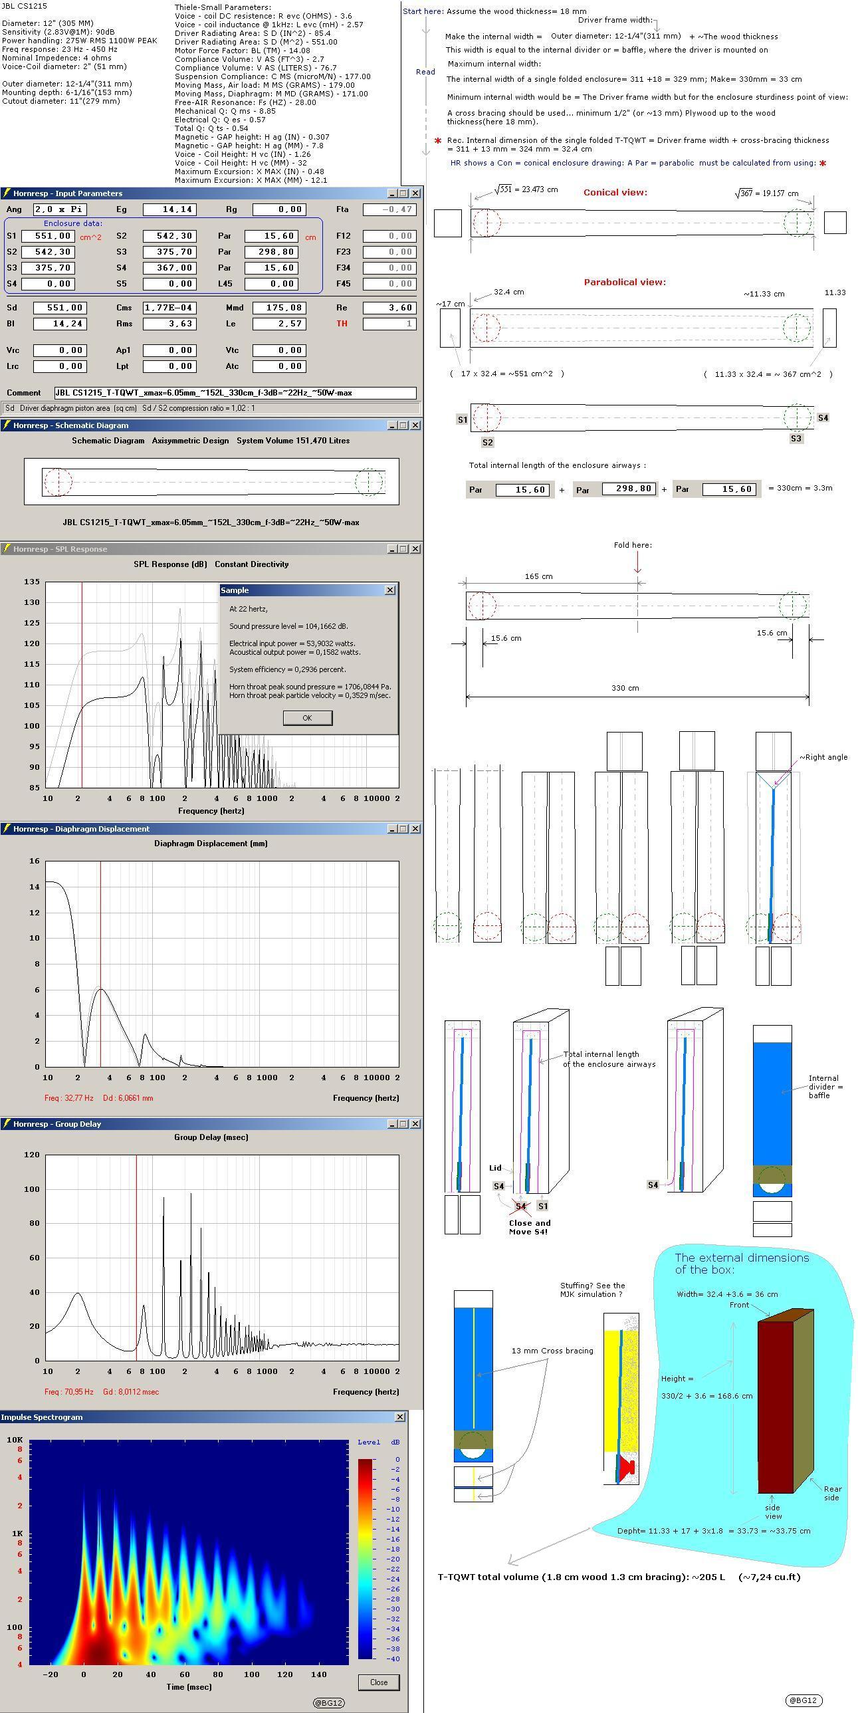Click the Sound pressure level line in Sample dialog
The image size is (858, 1713).
[x=288, y=626]
